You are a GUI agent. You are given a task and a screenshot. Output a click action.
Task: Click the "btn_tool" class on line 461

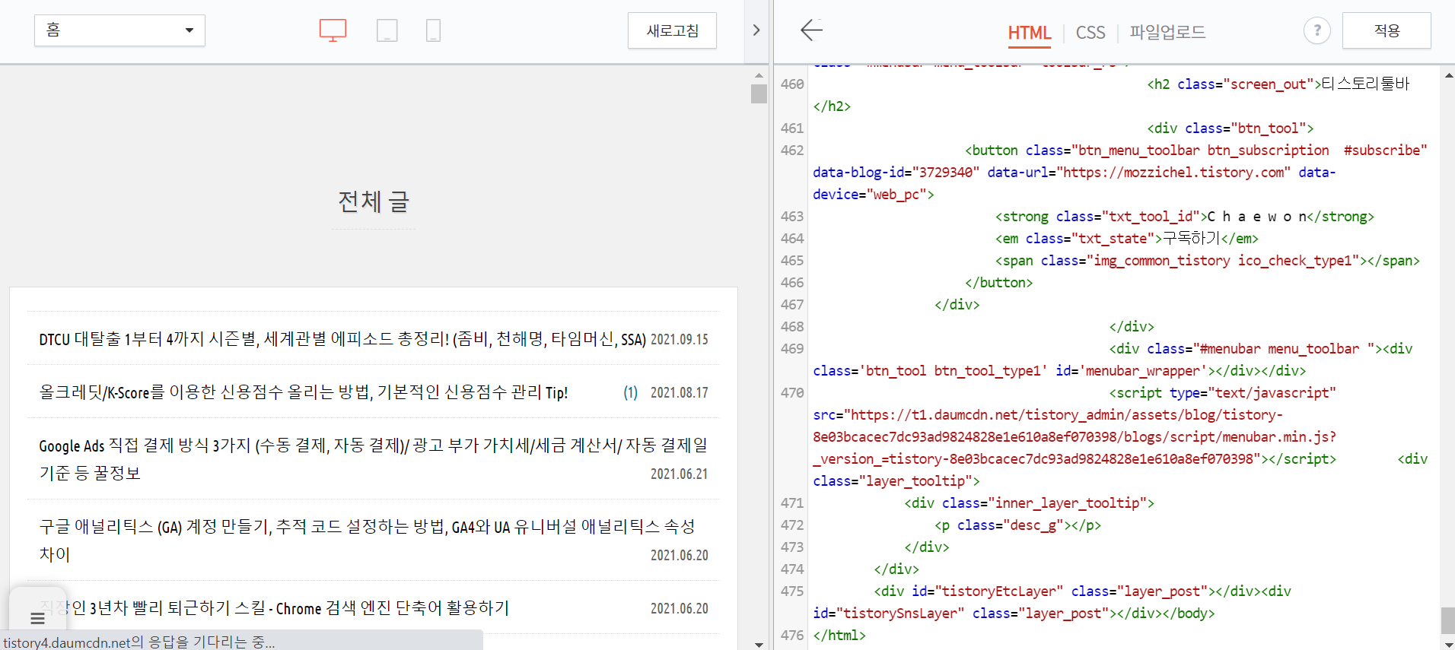tap(1264, 128)
